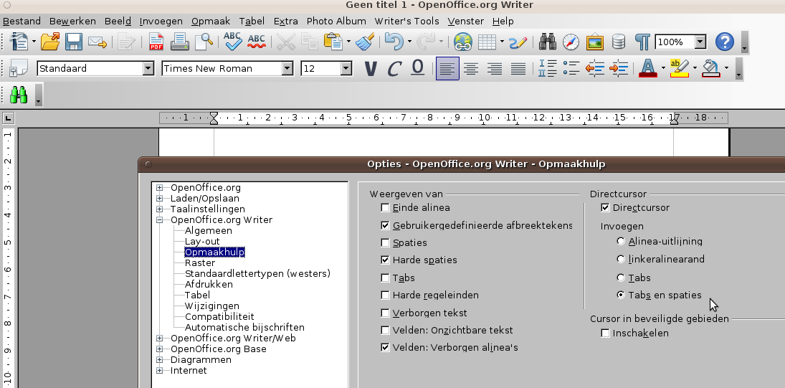Click the Save document floppy icon
The image size is (785, 388).
pyautogui.click(x=73, y=42)
